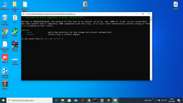183x103 pixels.
Task: Click green 'convert' under Options
Action: tap(30, 34)
